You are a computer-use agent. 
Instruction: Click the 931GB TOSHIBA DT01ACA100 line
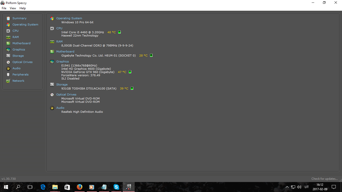tap(89, 88)
